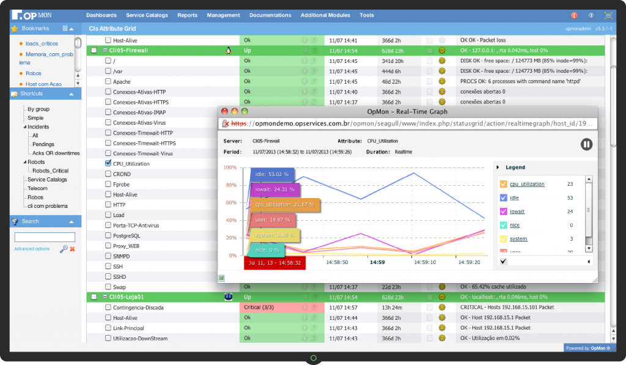Open the Dashboards menu
The image size is (626, 365).
(101, 15)
